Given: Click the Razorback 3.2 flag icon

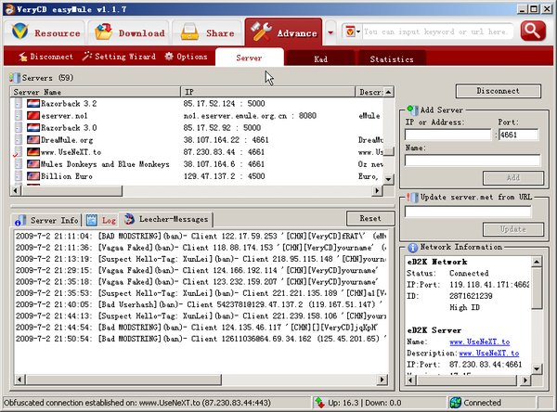Looking at the screenshot, I should coord(33,104).
